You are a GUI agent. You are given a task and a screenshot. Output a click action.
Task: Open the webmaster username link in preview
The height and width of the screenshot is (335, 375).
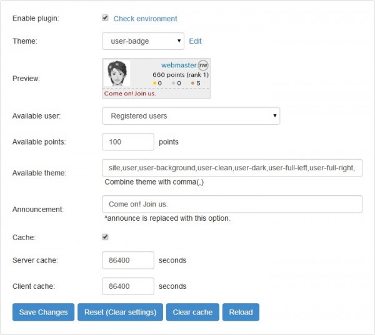click(178, 65)
